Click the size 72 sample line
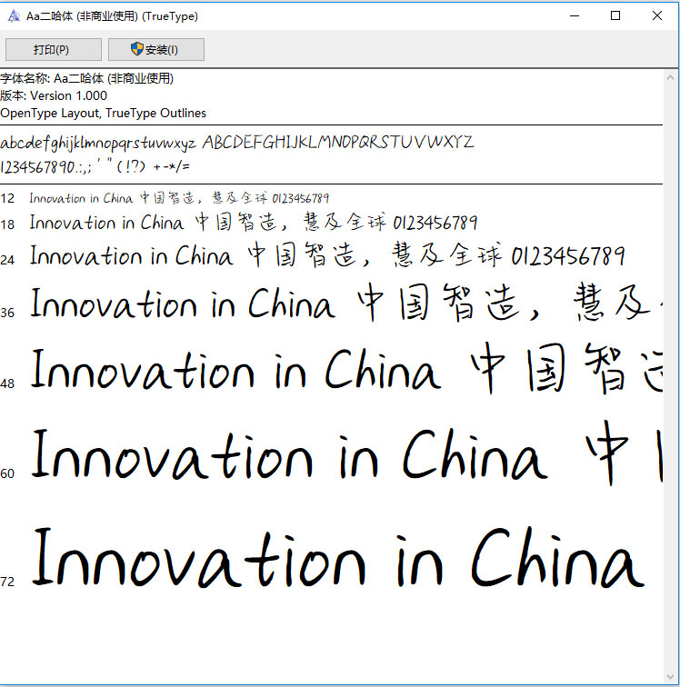680x687 pixels. pos(337,557)
